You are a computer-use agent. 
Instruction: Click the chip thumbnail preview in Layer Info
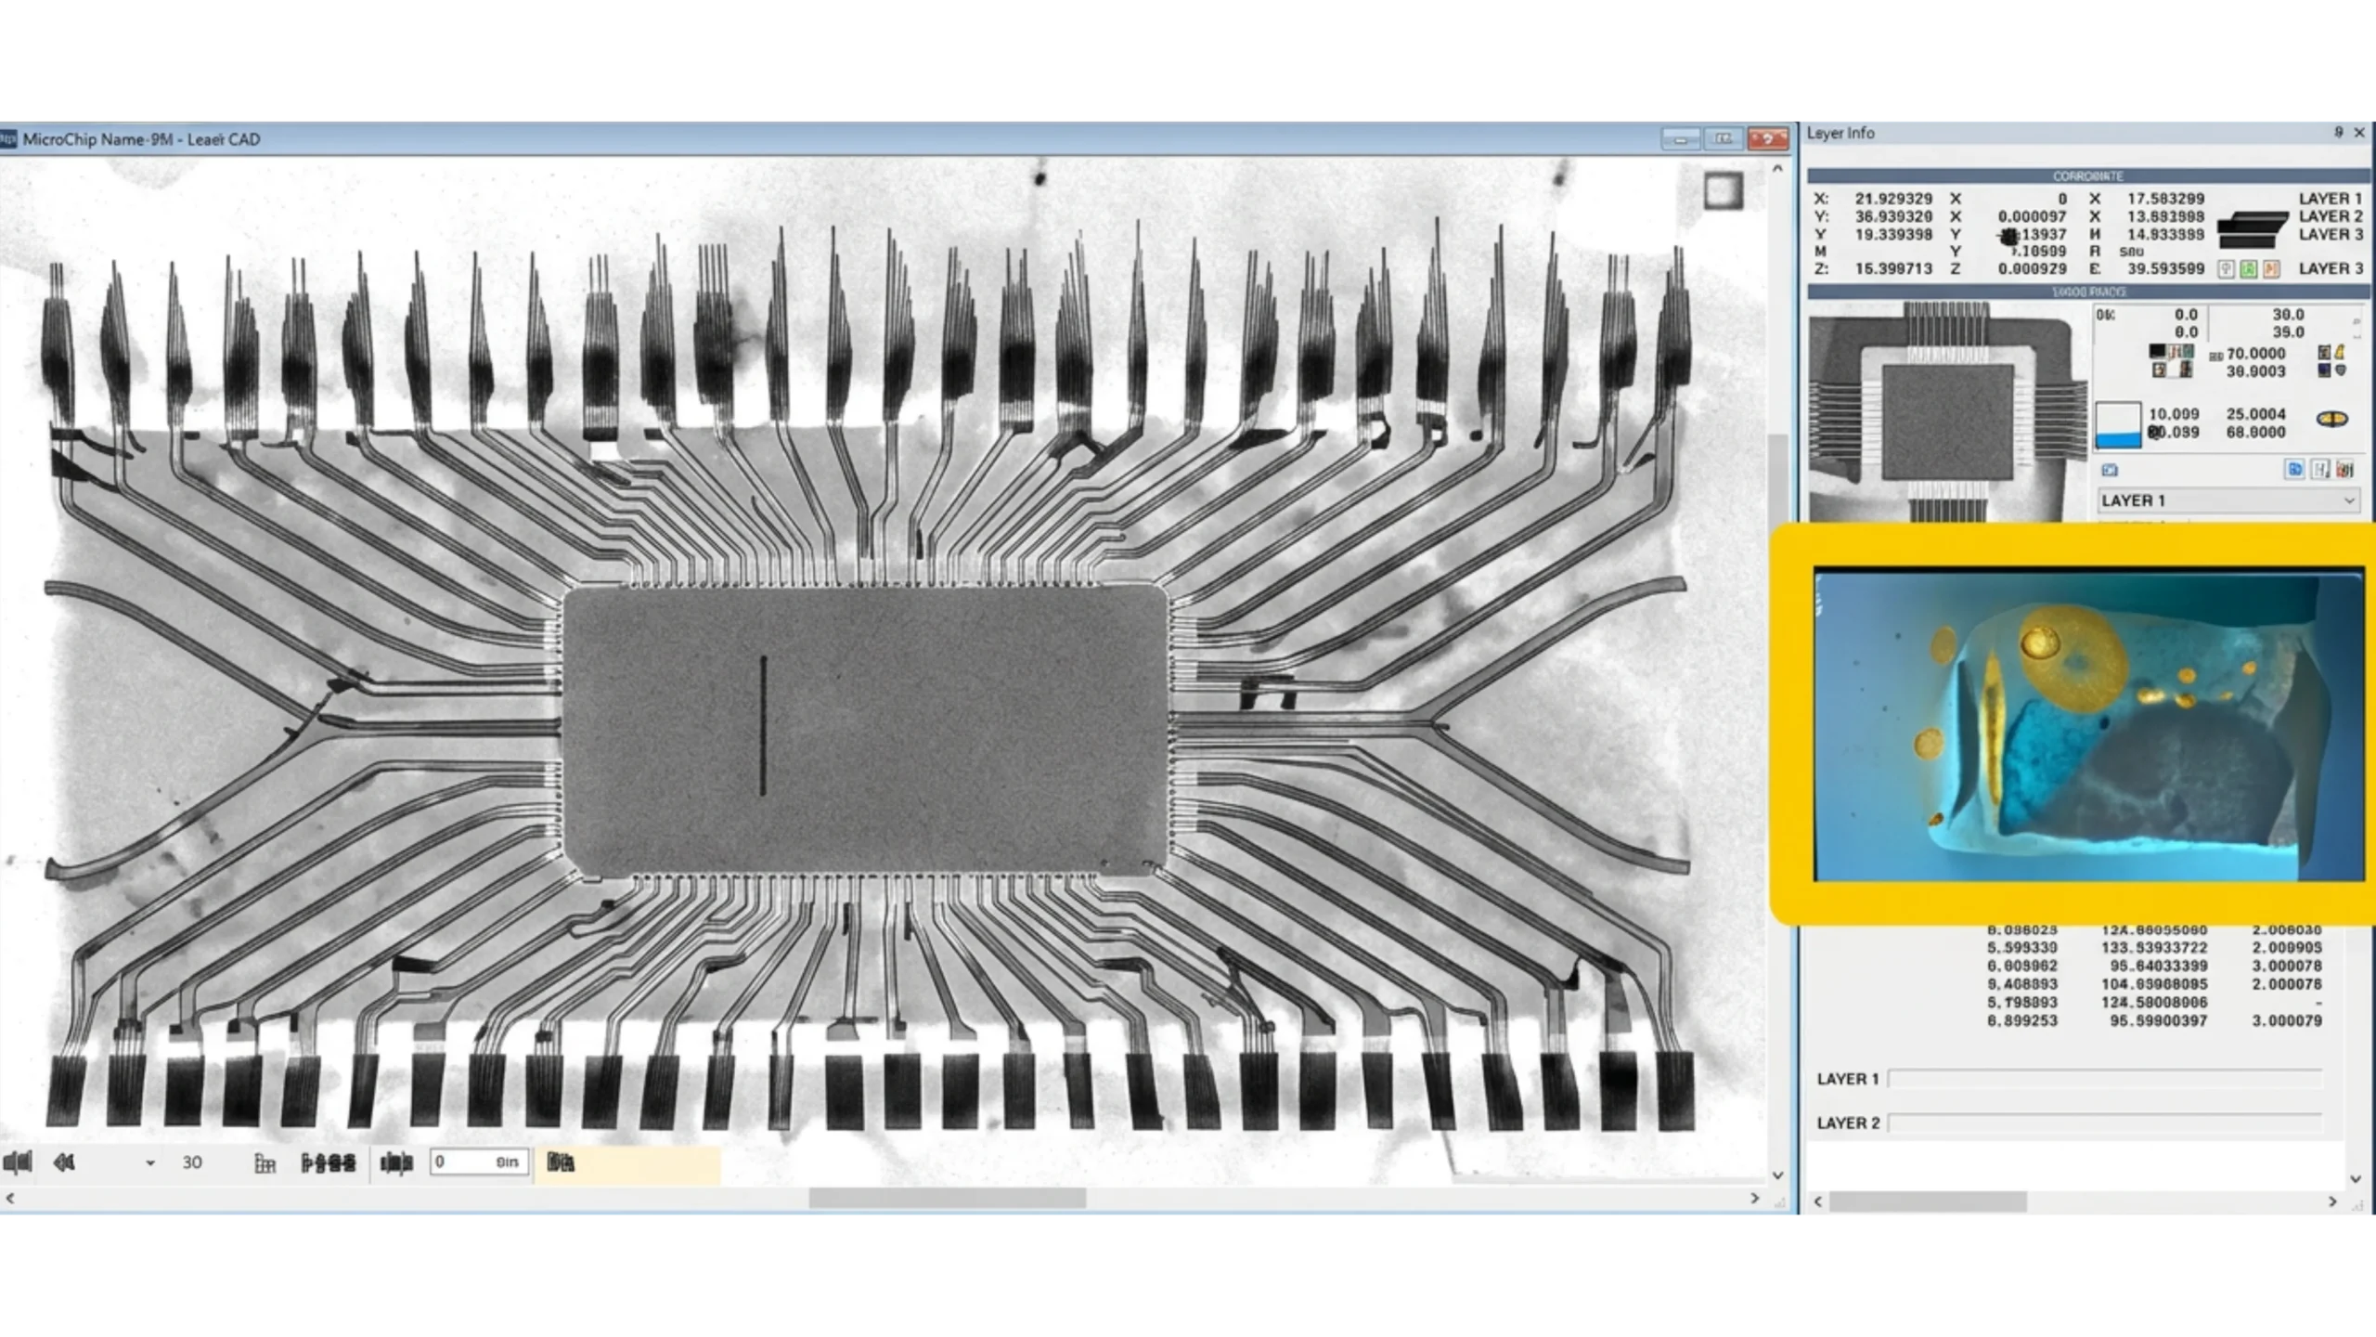pyautogui.click(x=1947, y=411)
